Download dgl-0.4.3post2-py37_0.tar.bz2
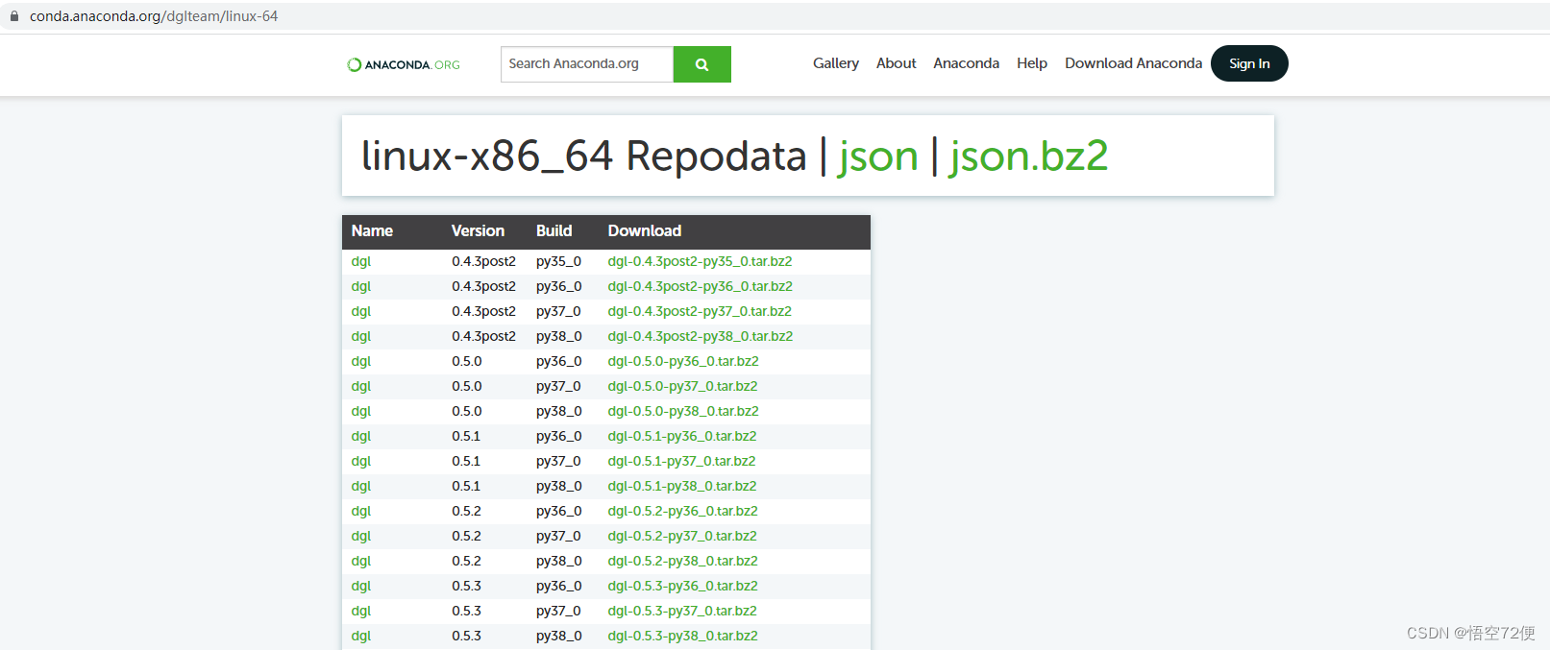The width and height of the screenshot is (1550, 650). click(700, 311)
